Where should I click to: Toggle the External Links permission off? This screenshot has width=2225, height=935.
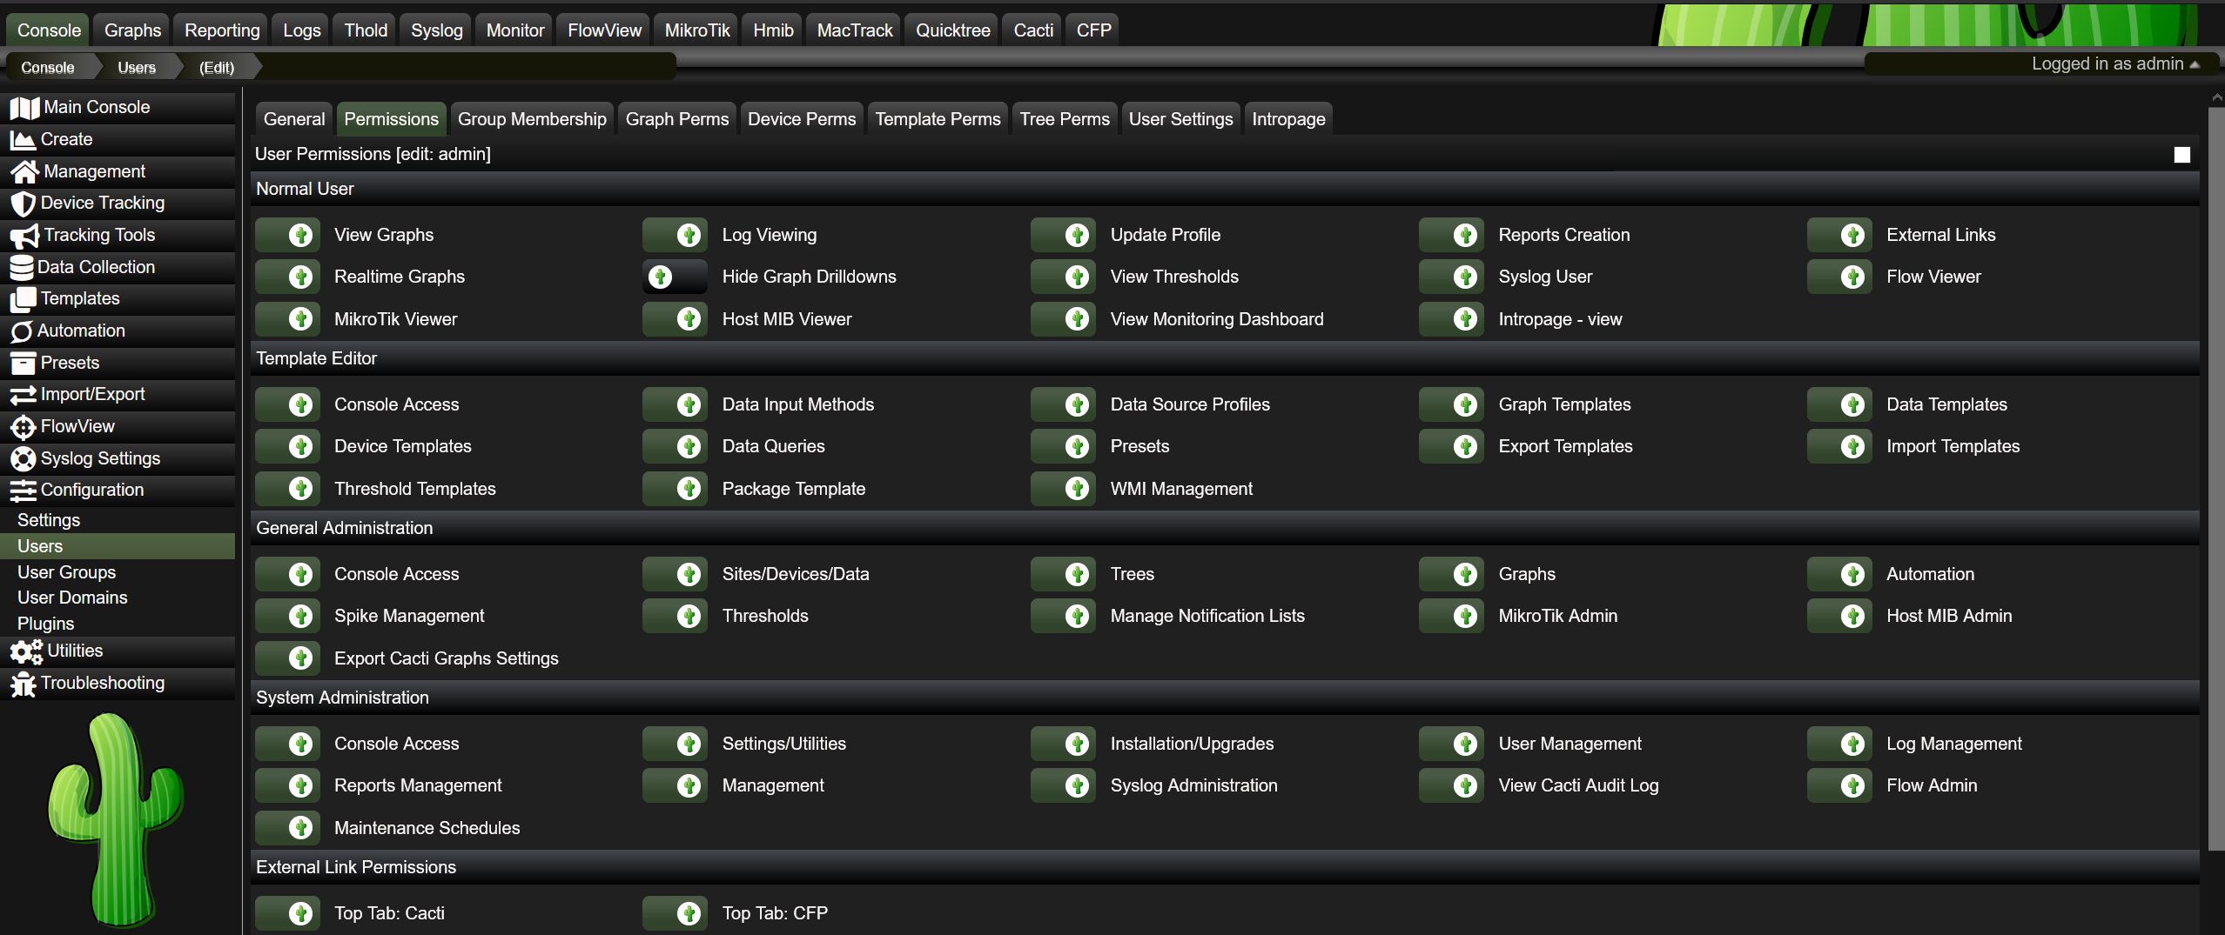tap(1839, 235)
